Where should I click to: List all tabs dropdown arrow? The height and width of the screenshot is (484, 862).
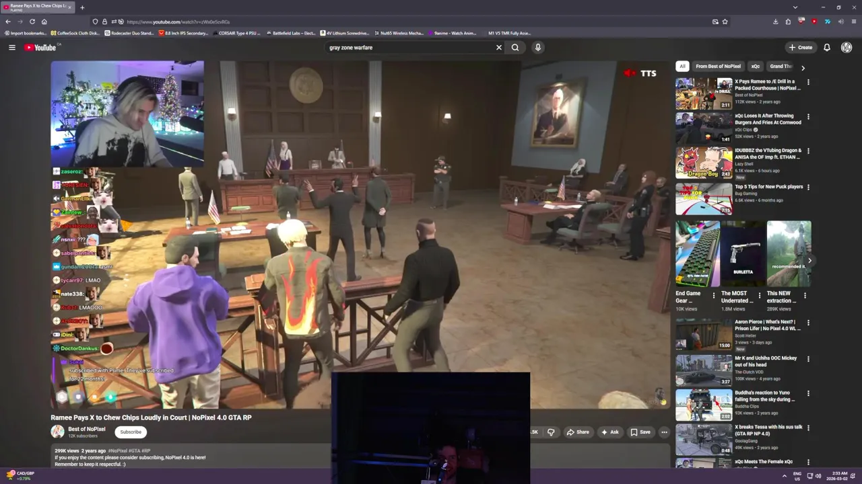795,7
